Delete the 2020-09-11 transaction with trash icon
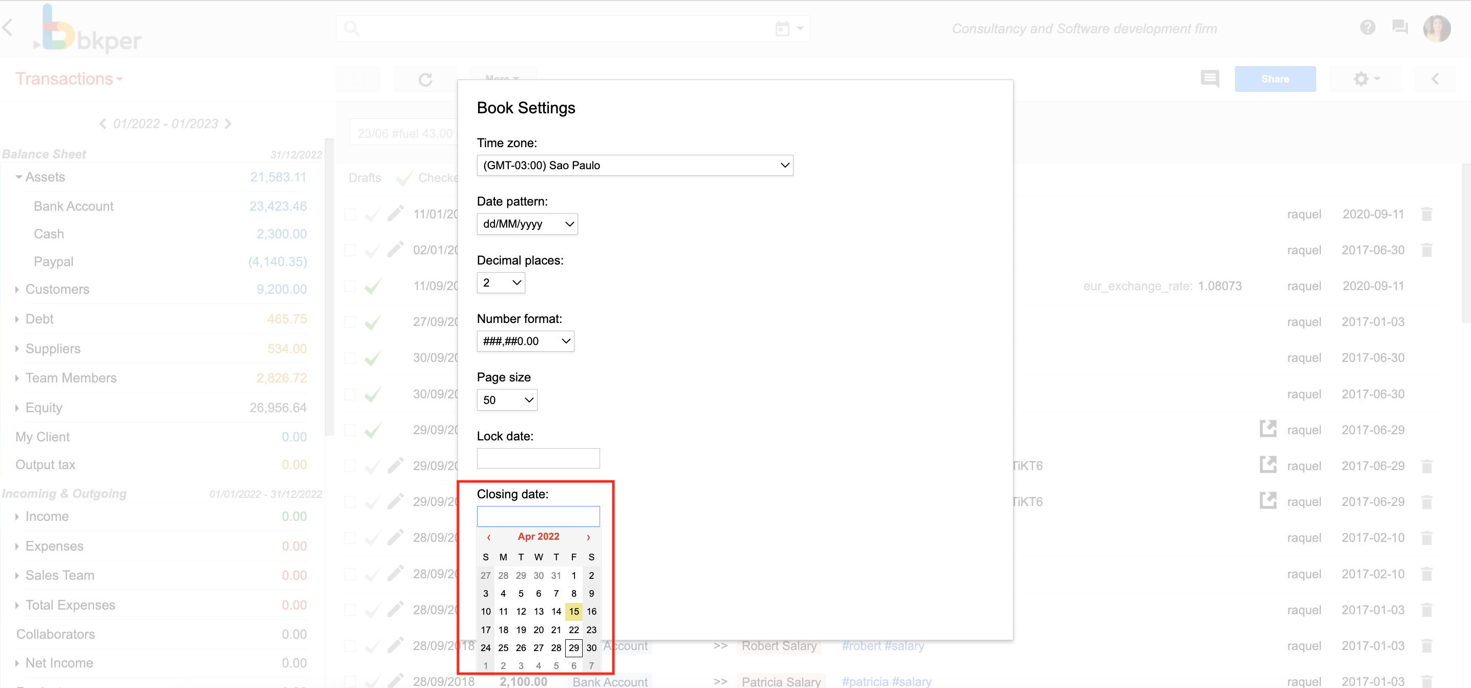This screenshot has height=688, width=1471. [1427, 214]
